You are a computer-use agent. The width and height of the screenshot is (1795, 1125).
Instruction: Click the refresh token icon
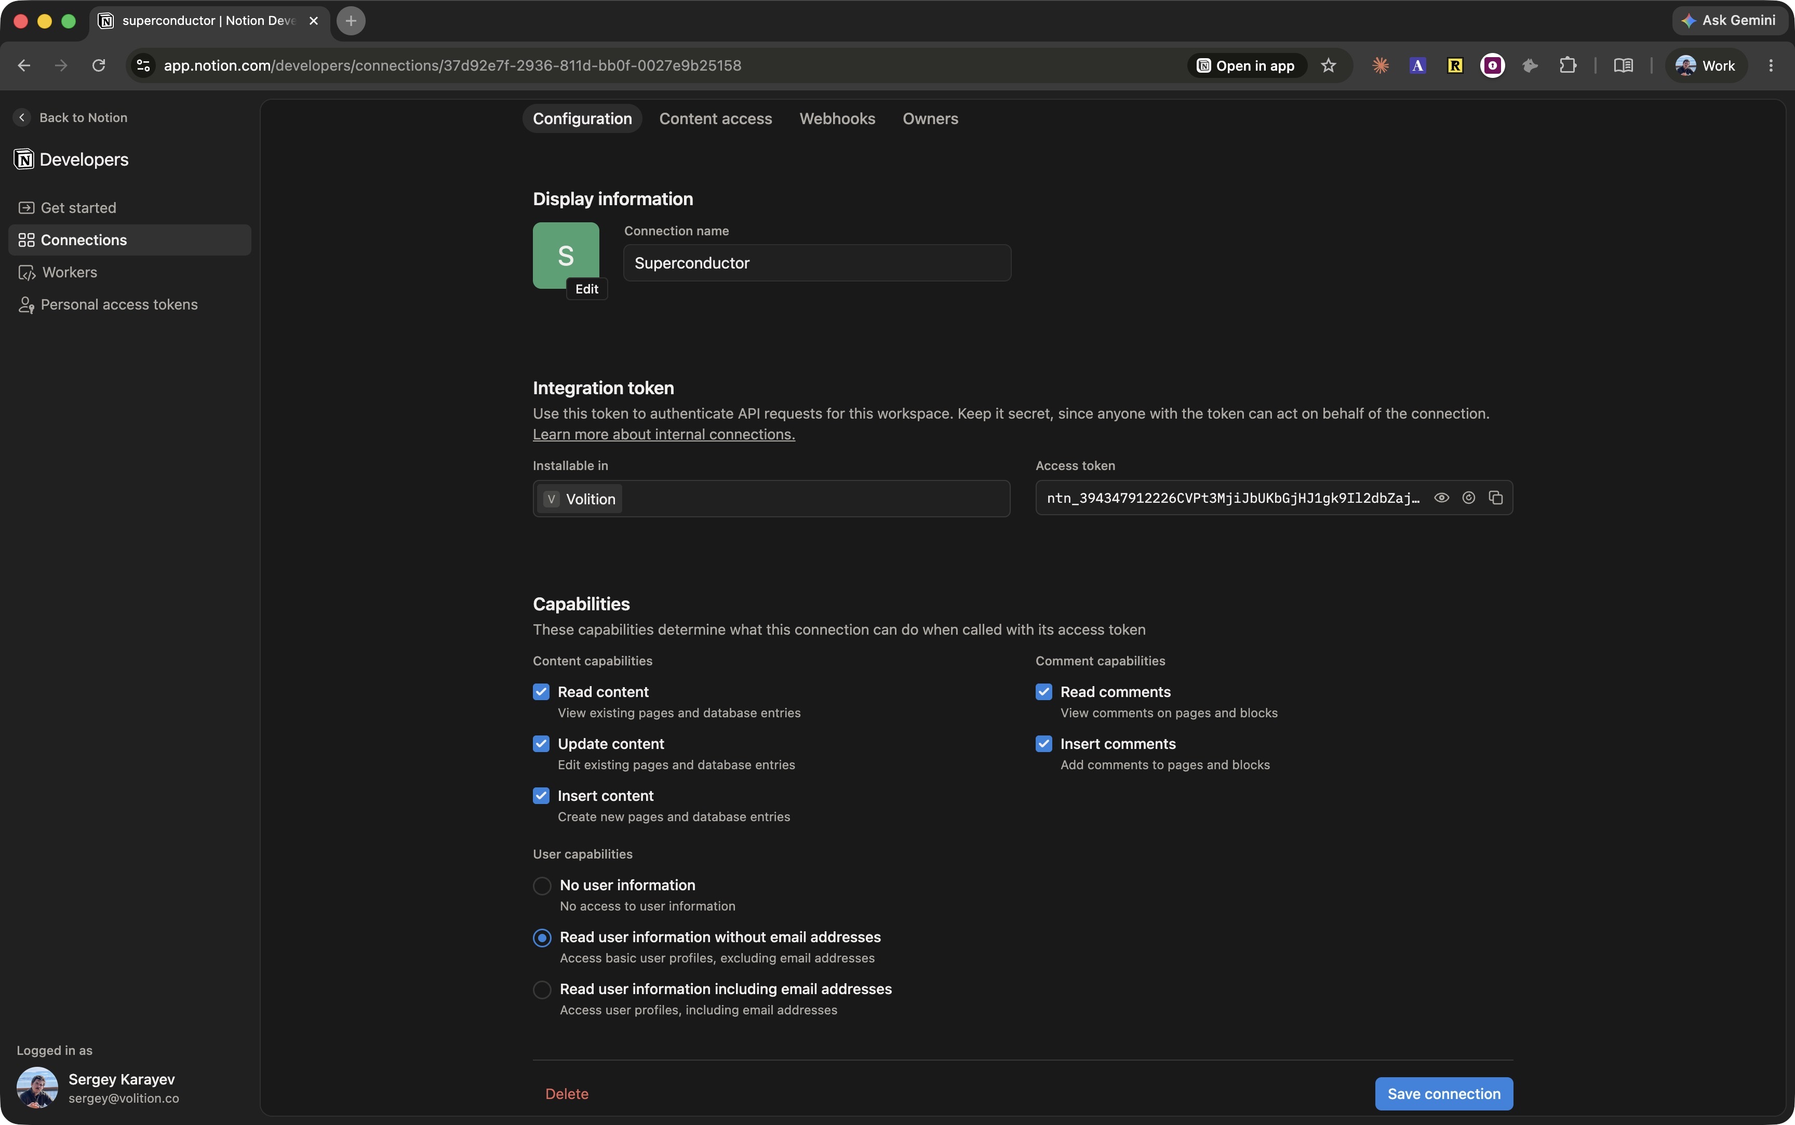[1468, 498]
